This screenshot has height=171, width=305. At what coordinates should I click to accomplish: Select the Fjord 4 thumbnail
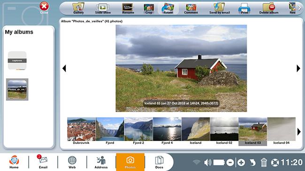tap(167, 131)
